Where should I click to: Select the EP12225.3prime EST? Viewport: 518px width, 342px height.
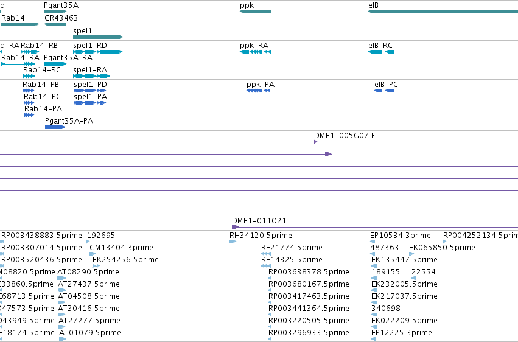tap(374, 339)
